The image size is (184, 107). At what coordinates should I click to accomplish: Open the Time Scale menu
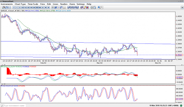coord(33,4)
